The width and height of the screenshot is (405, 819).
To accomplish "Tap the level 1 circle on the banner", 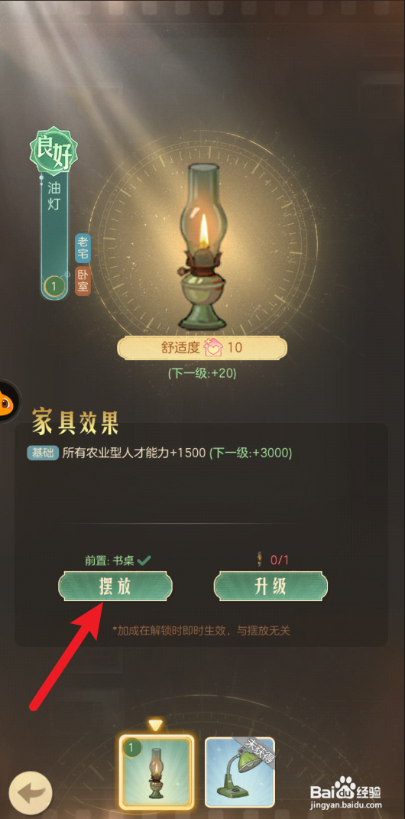I will (54, 286).
